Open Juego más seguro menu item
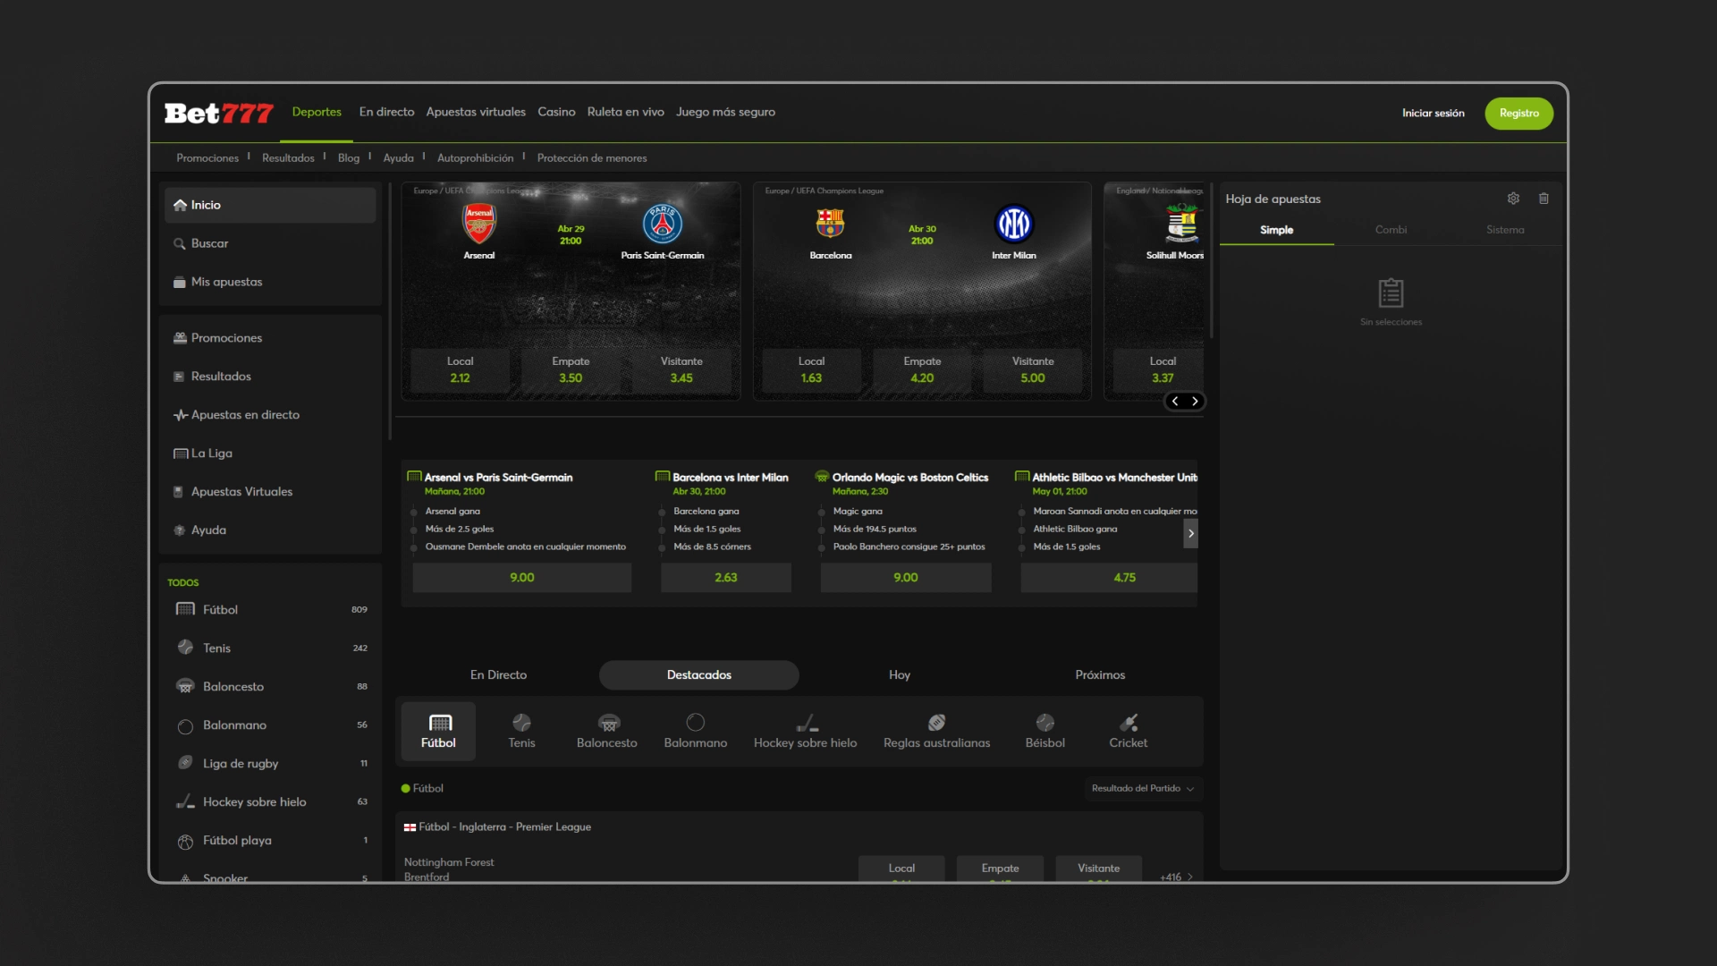Image resolution: width=1717 pixels, height=966 pixels. click(725, 113)
